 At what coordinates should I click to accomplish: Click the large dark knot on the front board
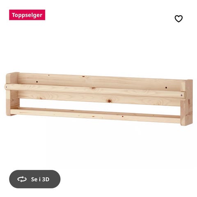109,101
